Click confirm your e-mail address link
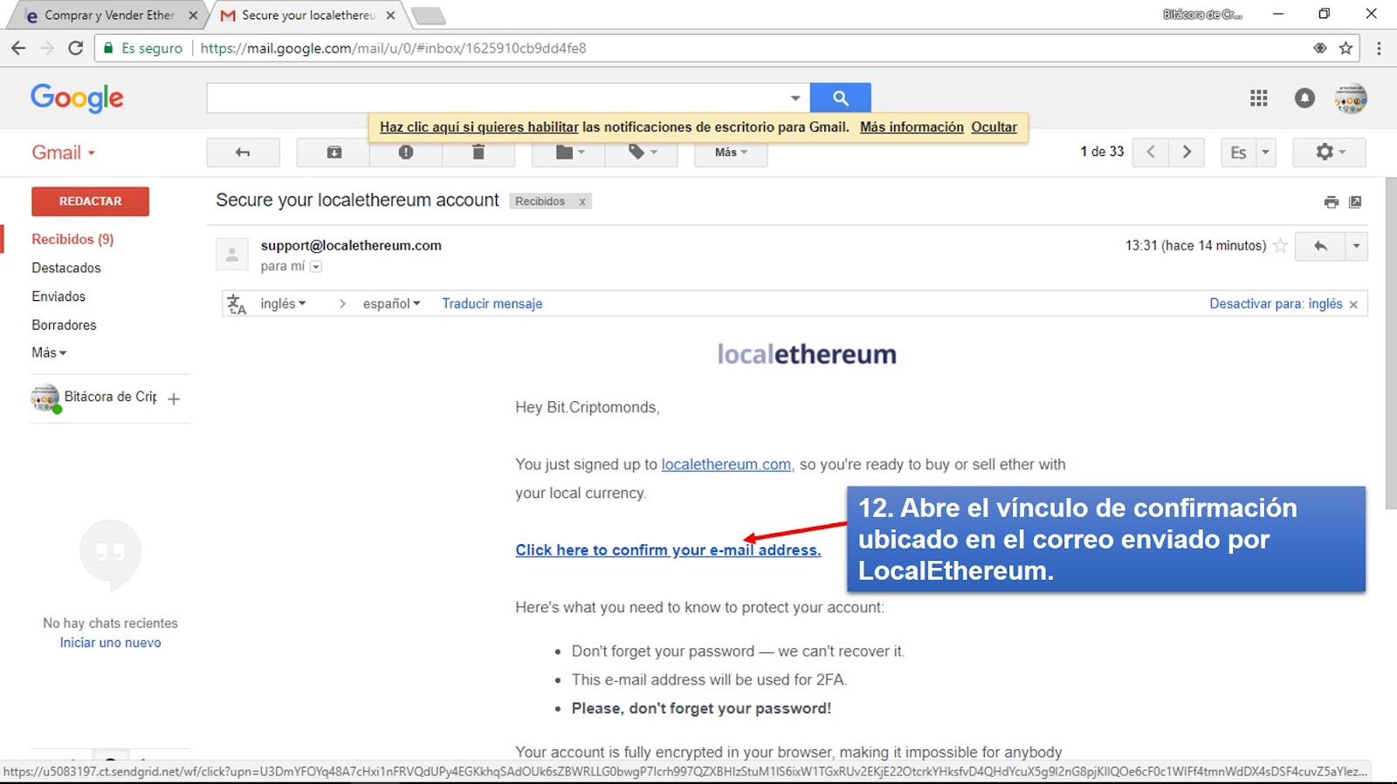This screenshot has width=1397, height=784. 668,550
